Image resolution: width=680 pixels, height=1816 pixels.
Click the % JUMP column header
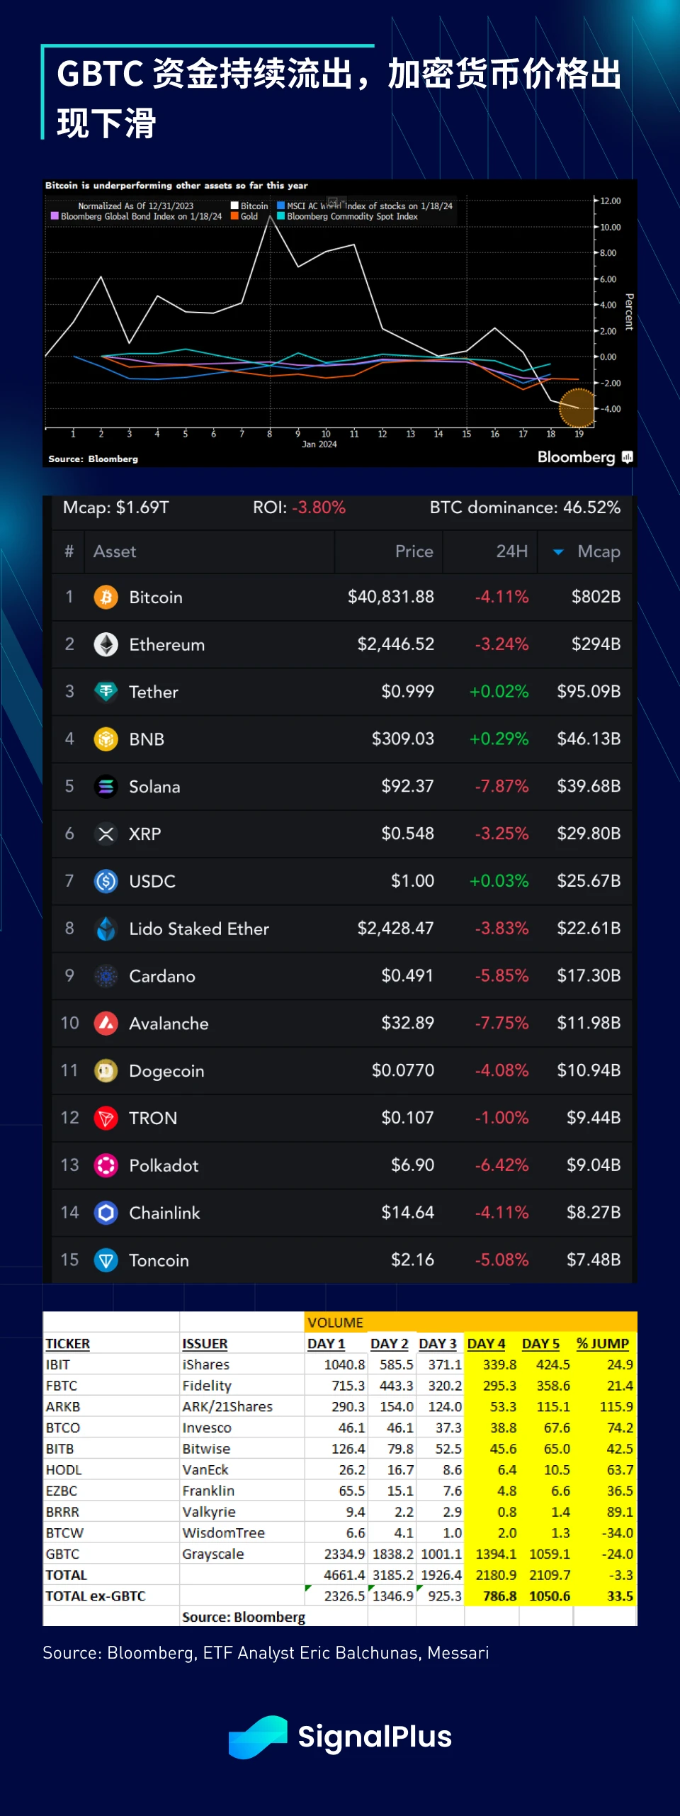click(x=602, y=1344)
